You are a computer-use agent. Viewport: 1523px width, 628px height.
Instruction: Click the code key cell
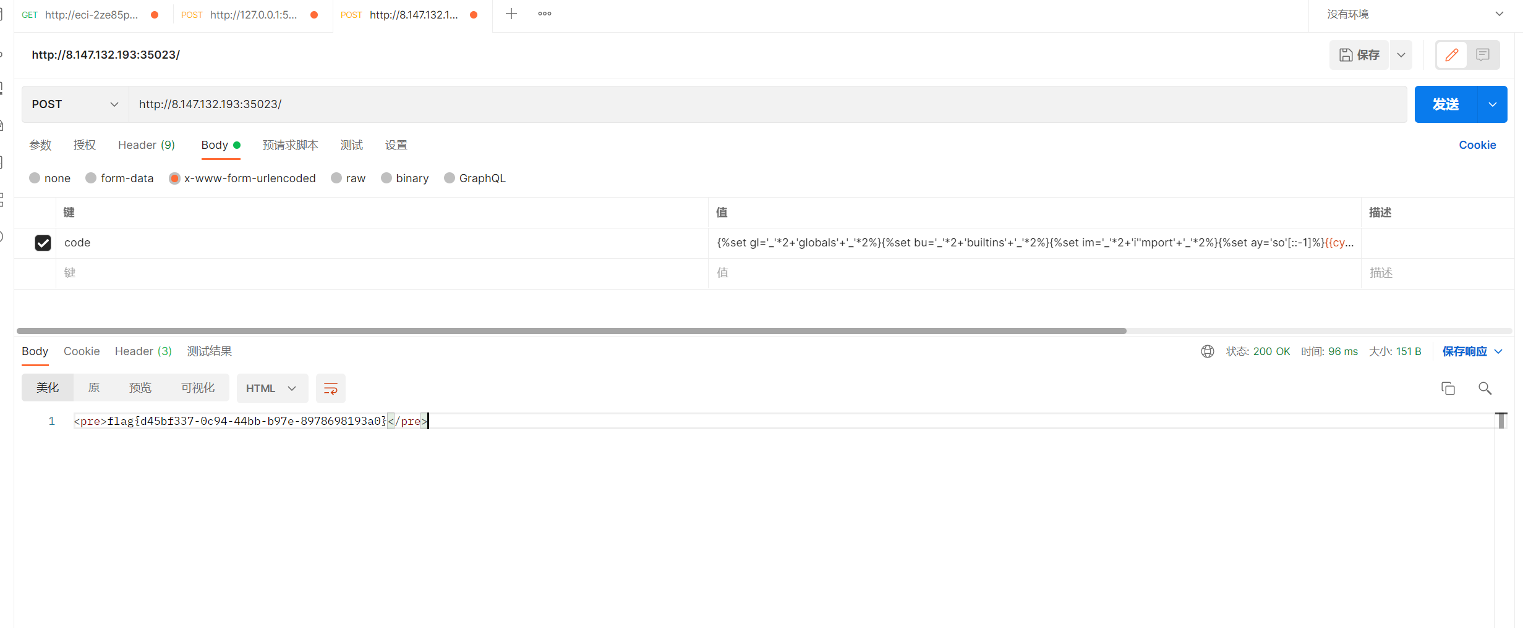(382, 243)
